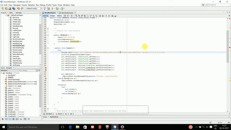The width and height of the screenshot is (231, 130).
Task: Undo the last edit via toolbar
Action: click(18, 9)
